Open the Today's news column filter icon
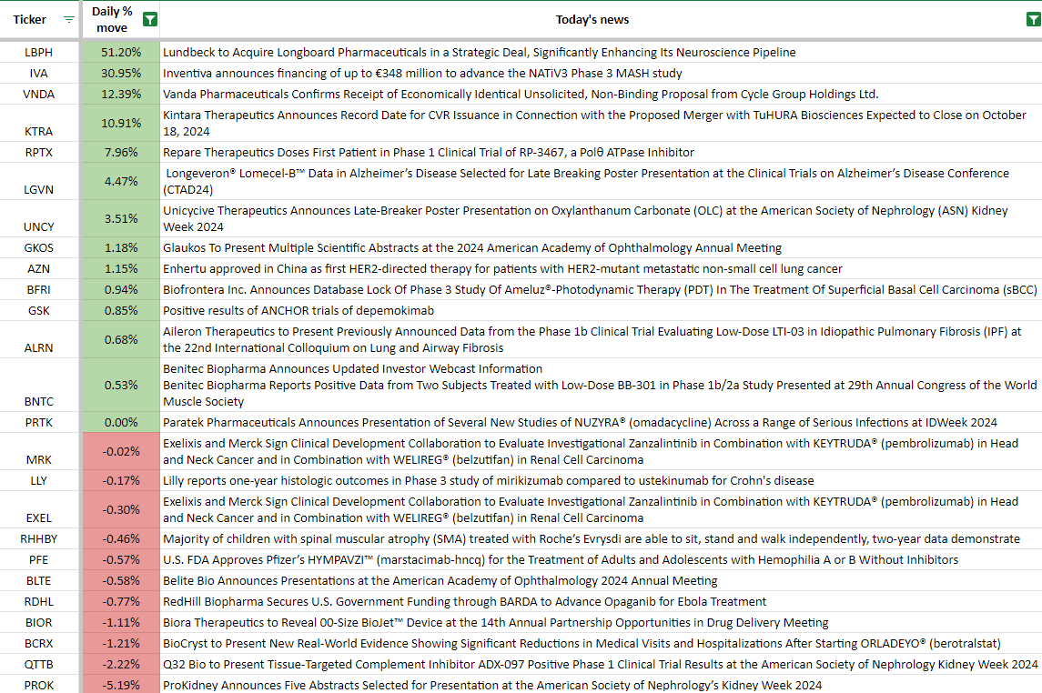The height and width of the screenshot is (693, 1042). point(1034,20)
